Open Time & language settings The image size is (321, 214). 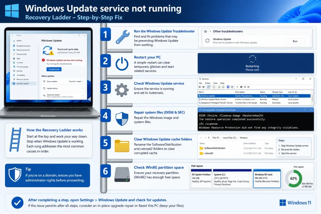click(x=20, y=67)
